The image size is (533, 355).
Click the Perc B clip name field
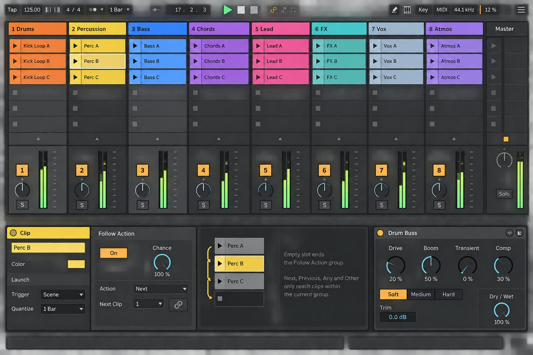click(x=48, y=248)
